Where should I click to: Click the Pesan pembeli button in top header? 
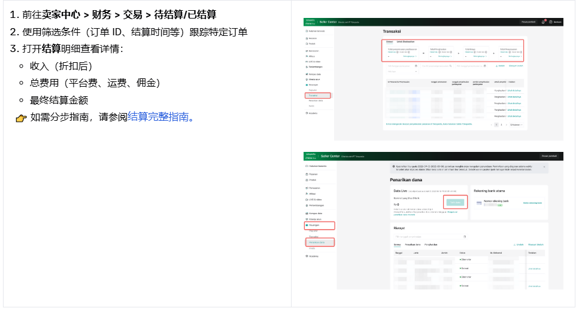(528, 22)
